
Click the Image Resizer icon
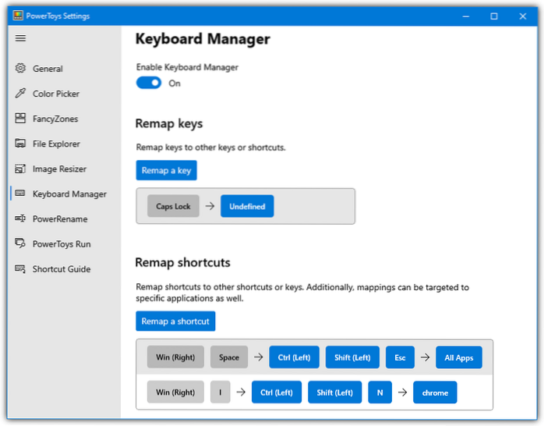coord(20,169)
